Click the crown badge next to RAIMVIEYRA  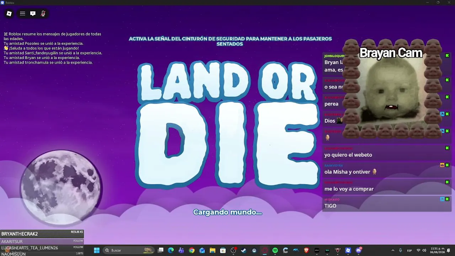[442, 165]
